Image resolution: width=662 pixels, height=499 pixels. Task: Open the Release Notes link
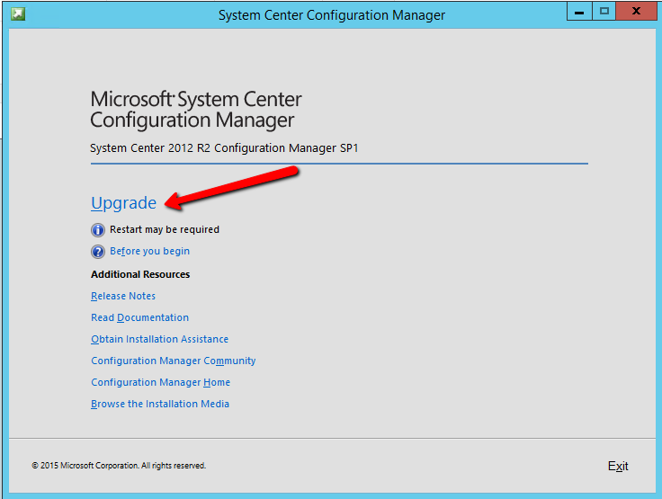tap(123, 296)
